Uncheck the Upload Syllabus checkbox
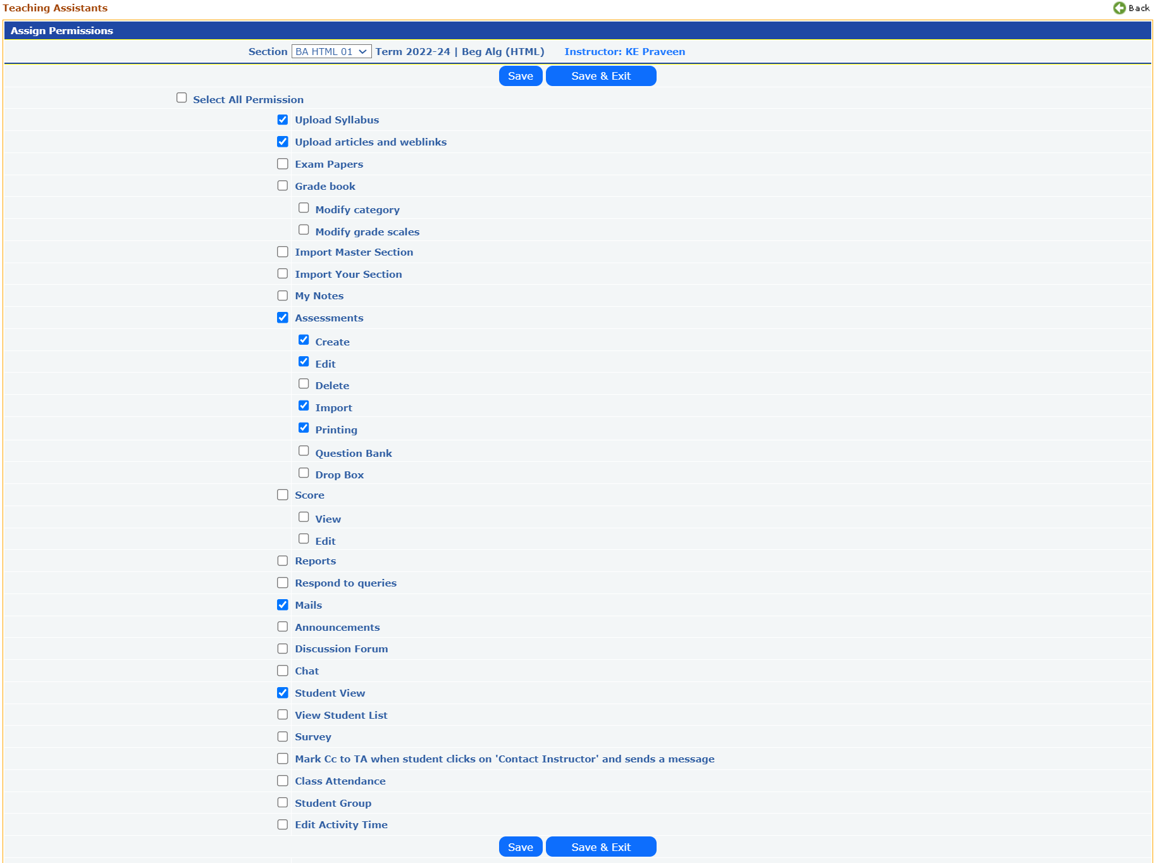1162x863 pixels. tap(283, 120)
